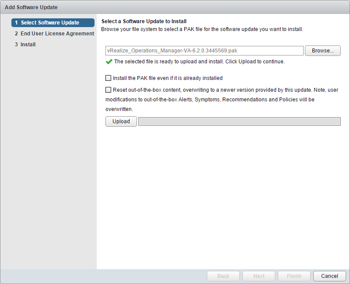Jump to step 3 Install
This screenshot has width=350, height=284.
pos(28,45)
